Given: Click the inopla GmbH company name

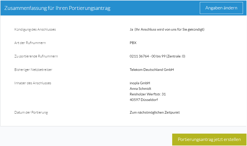Looking at the screenshot, I should 140,83.
